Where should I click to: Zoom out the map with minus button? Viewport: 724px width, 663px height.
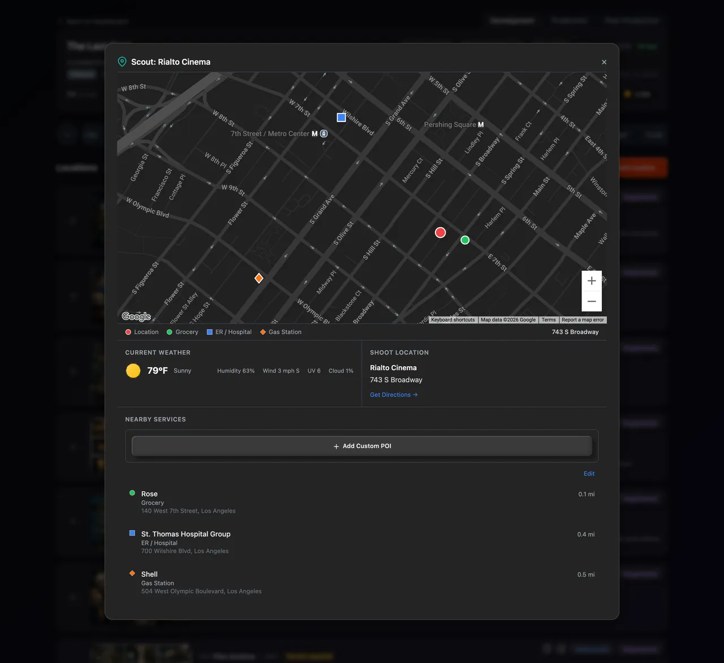click(592, 301)
